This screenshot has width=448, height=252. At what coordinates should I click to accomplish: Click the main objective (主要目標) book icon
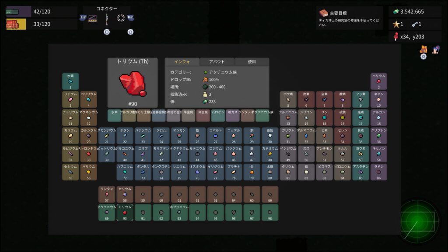coord(324,13)
